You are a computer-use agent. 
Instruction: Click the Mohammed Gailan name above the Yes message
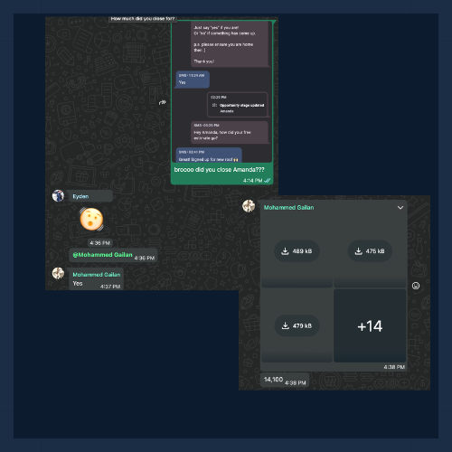pos(97,275)
